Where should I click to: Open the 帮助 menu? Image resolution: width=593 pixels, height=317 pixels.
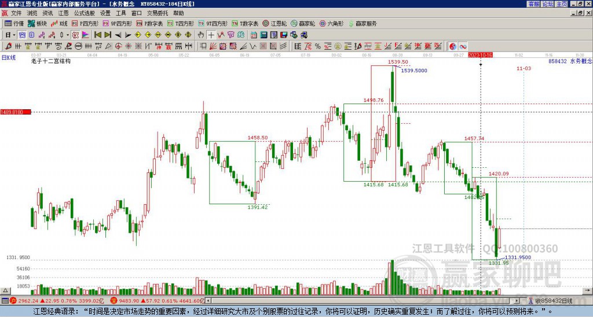coord(178,13)
